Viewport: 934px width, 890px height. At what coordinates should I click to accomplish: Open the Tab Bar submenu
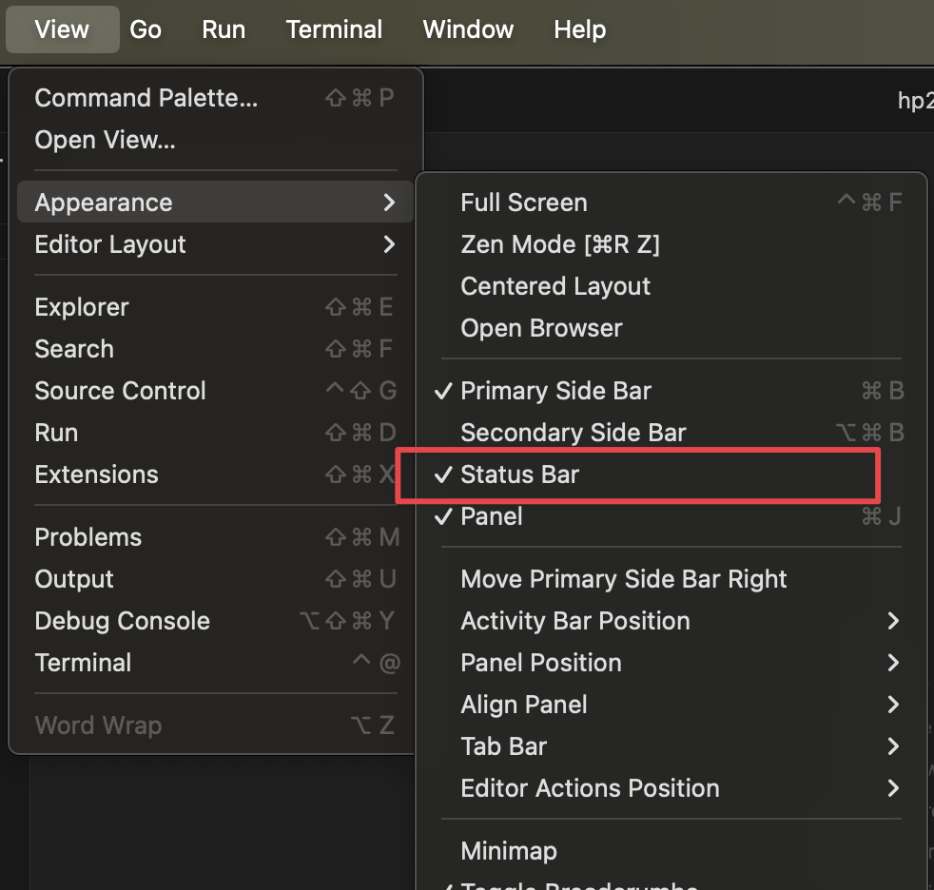[x=503, y=746]
